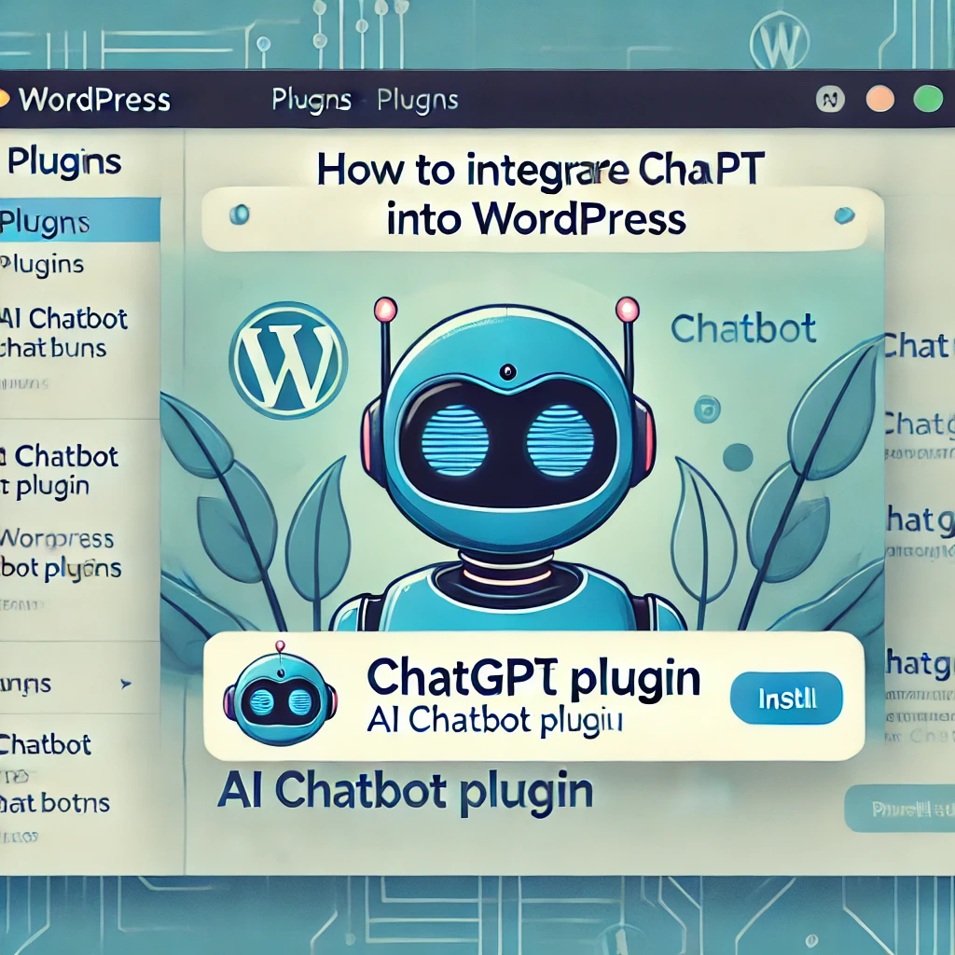955x955 pixels.
Task: Click AI Chatbot plugin subtitle in card
Action: (x=494, y=721)
